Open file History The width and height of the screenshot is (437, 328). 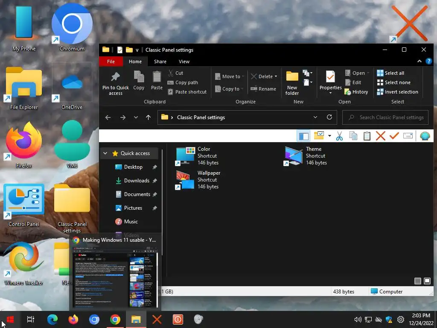pyautogui.click(x=356, y=92)
